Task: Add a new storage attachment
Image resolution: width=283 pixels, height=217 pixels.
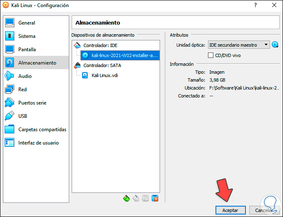Action: (x=145, y=198)
